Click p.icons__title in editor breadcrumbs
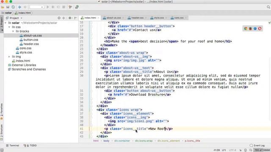The image size is (271, 152). coord(192,141)
